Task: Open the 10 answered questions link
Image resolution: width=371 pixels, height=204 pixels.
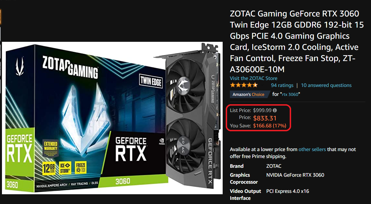Action: tap(326, 85)
